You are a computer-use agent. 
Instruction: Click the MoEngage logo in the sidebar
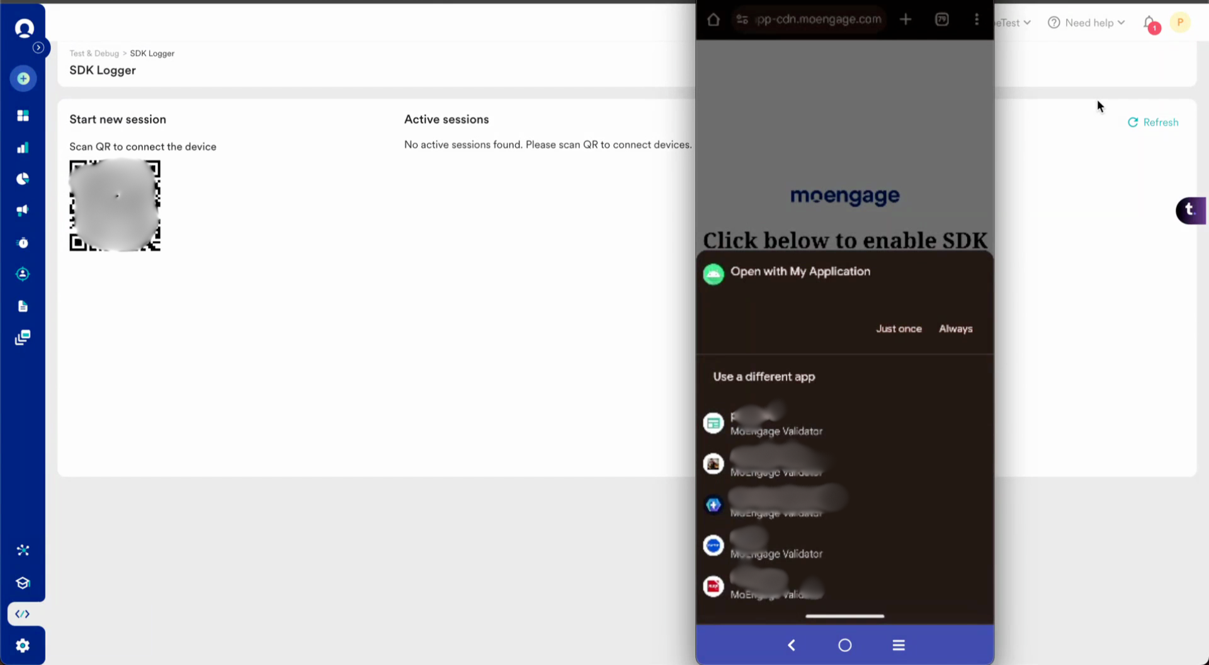24,28
